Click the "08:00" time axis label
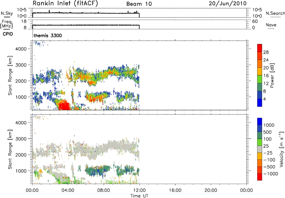 coord(104,190)
